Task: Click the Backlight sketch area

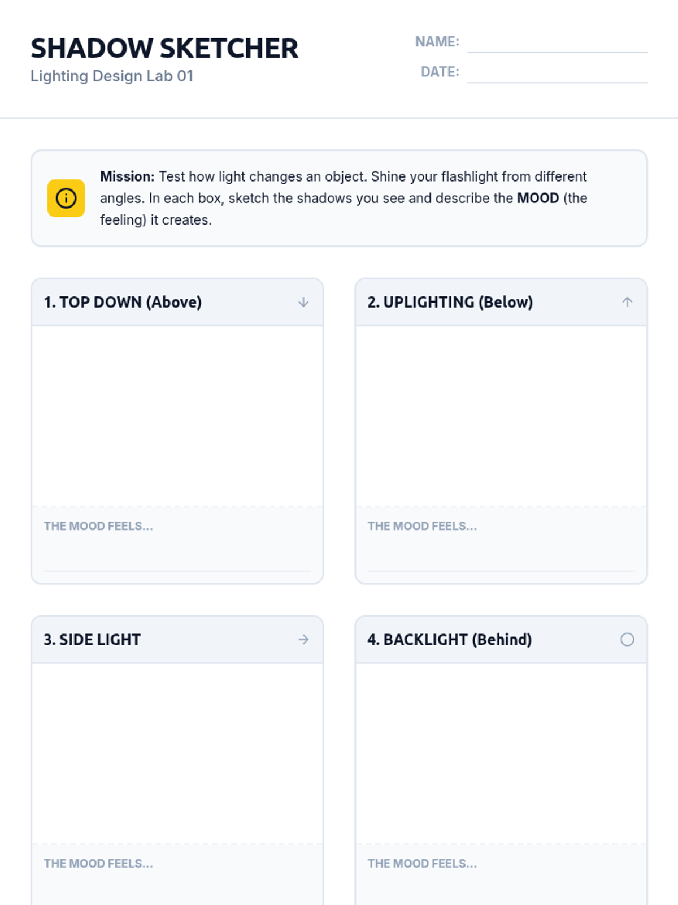Action: click(x=501, y=753)
